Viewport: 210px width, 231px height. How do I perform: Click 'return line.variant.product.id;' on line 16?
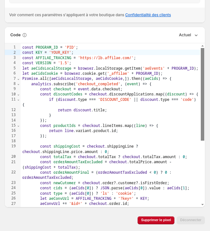(83, 131)
